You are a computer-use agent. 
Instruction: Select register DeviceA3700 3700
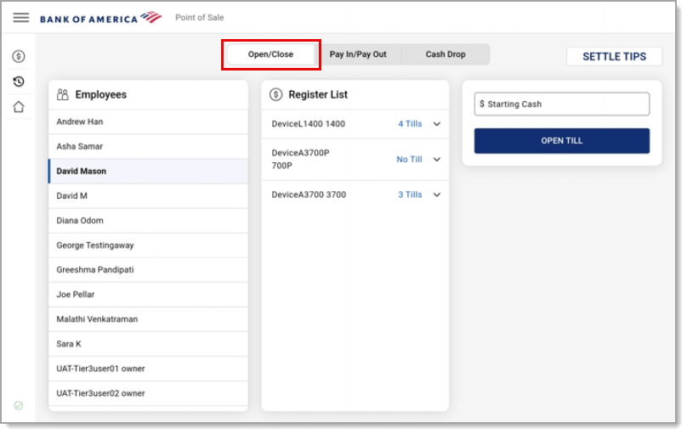(355, 194)
